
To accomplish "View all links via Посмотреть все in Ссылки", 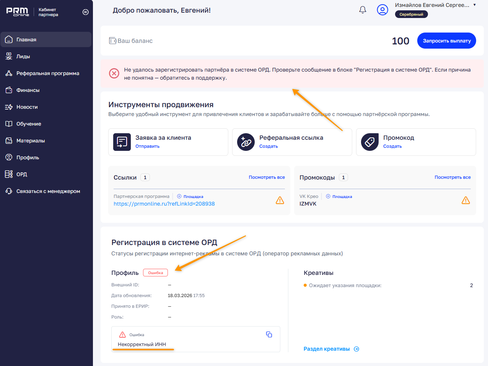I will pyautogui.click(x=267, y=177).
